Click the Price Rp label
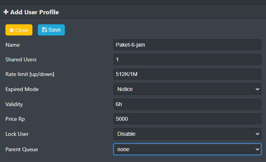Screen dimensions: 266x162 tap(15, 119)
